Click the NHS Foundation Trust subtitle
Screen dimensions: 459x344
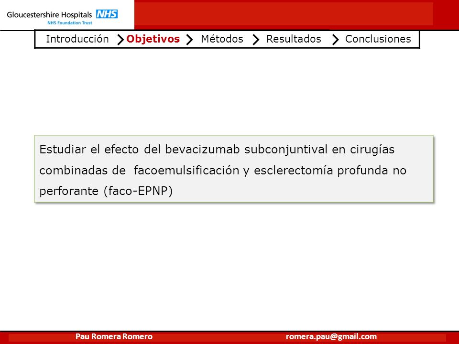tap(70, 23)
